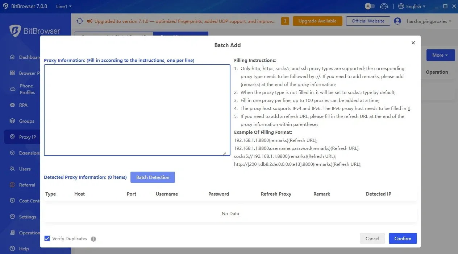Toggle the dark mode switch
Image resolution: width=458 pixels, height=254 pixels.
370,6
